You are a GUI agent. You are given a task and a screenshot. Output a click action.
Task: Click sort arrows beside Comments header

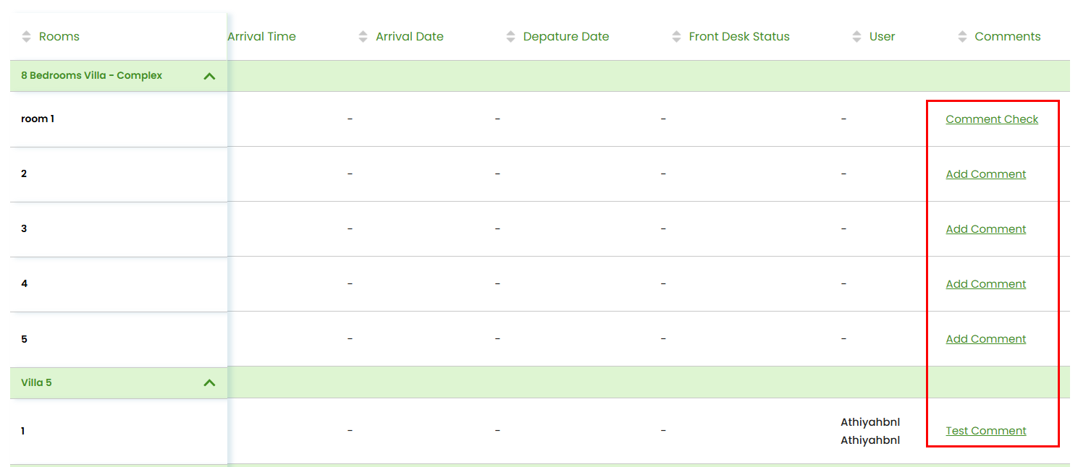point(962,36)
